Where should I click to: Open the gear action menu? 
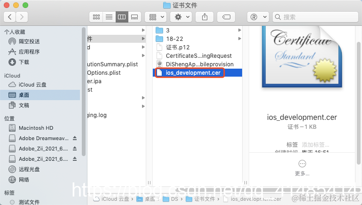coord(182,17)
